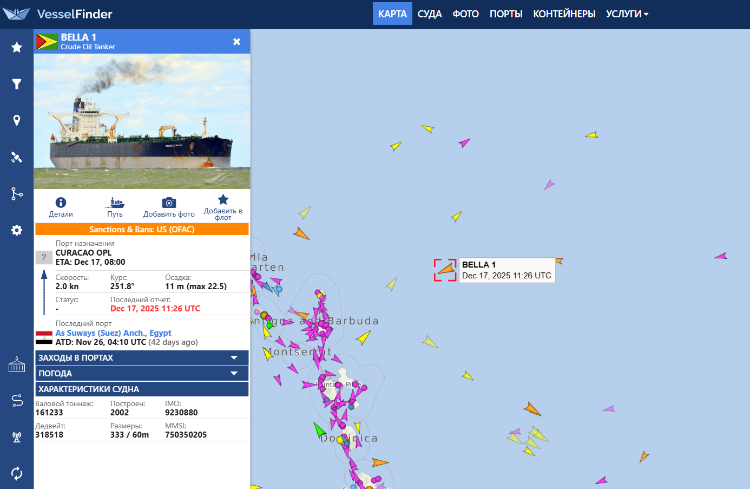Open the favorites star in left sidebar
The width and height of the screenshot is (750, 489).
[x=17, y=48]
